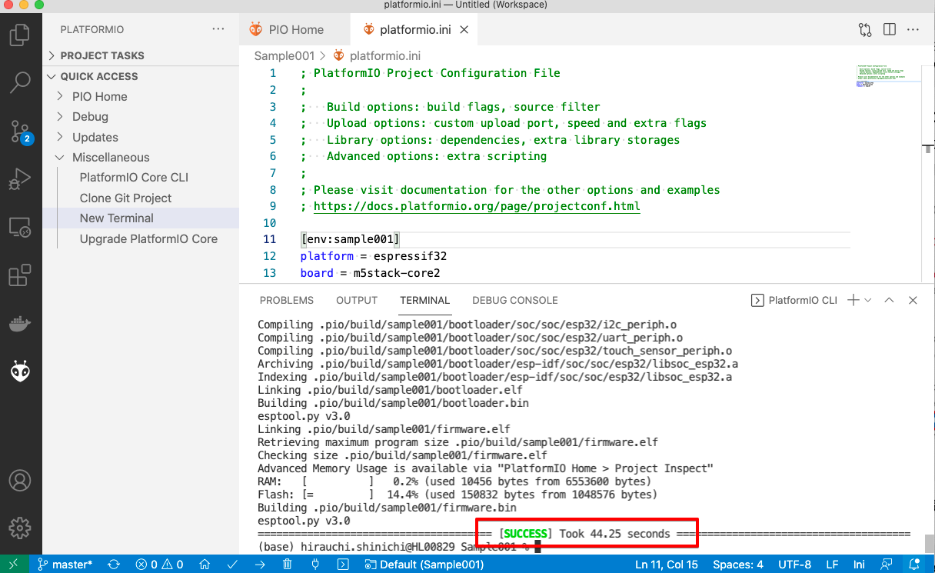Open PlatformIO Home via the status bar house icon
Viewport: 935px width, 573px height.
click(205, 564)
